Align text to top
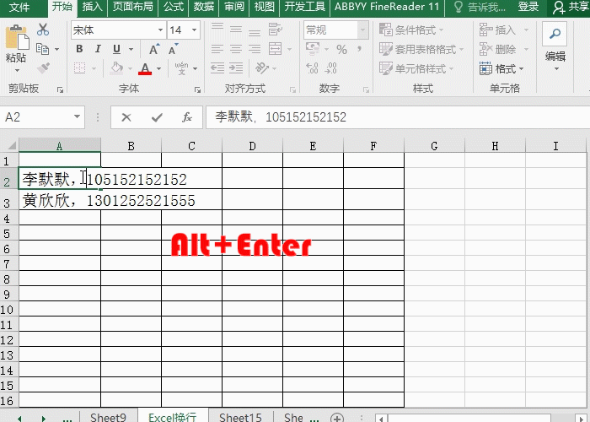The height and width of the screenshot is (422, 590). tap(217, 27)
